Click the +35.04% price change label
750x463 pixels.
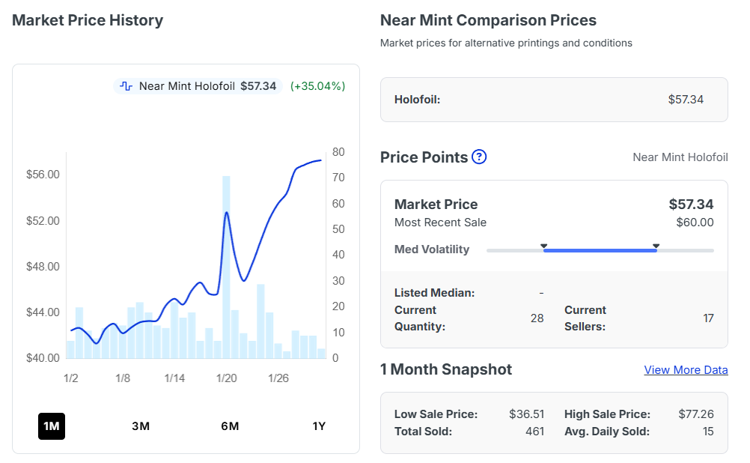click(318, 86)
